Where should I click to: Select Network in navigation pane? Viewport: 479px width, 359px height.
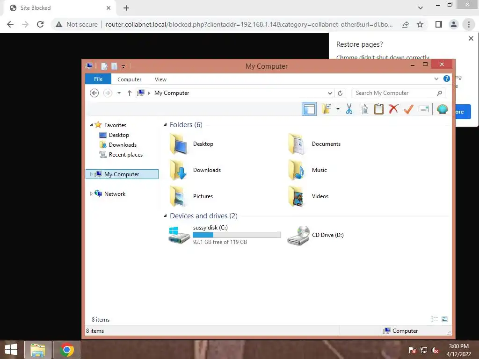(115, 194)
